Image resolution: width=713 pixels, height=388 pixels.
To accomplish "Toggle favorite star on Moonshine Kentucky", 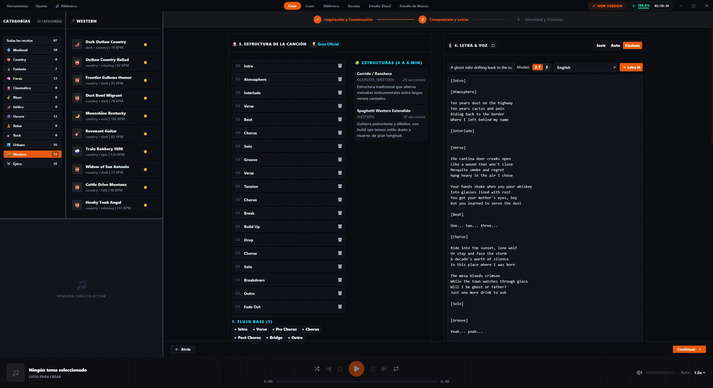I will (145, 116).
